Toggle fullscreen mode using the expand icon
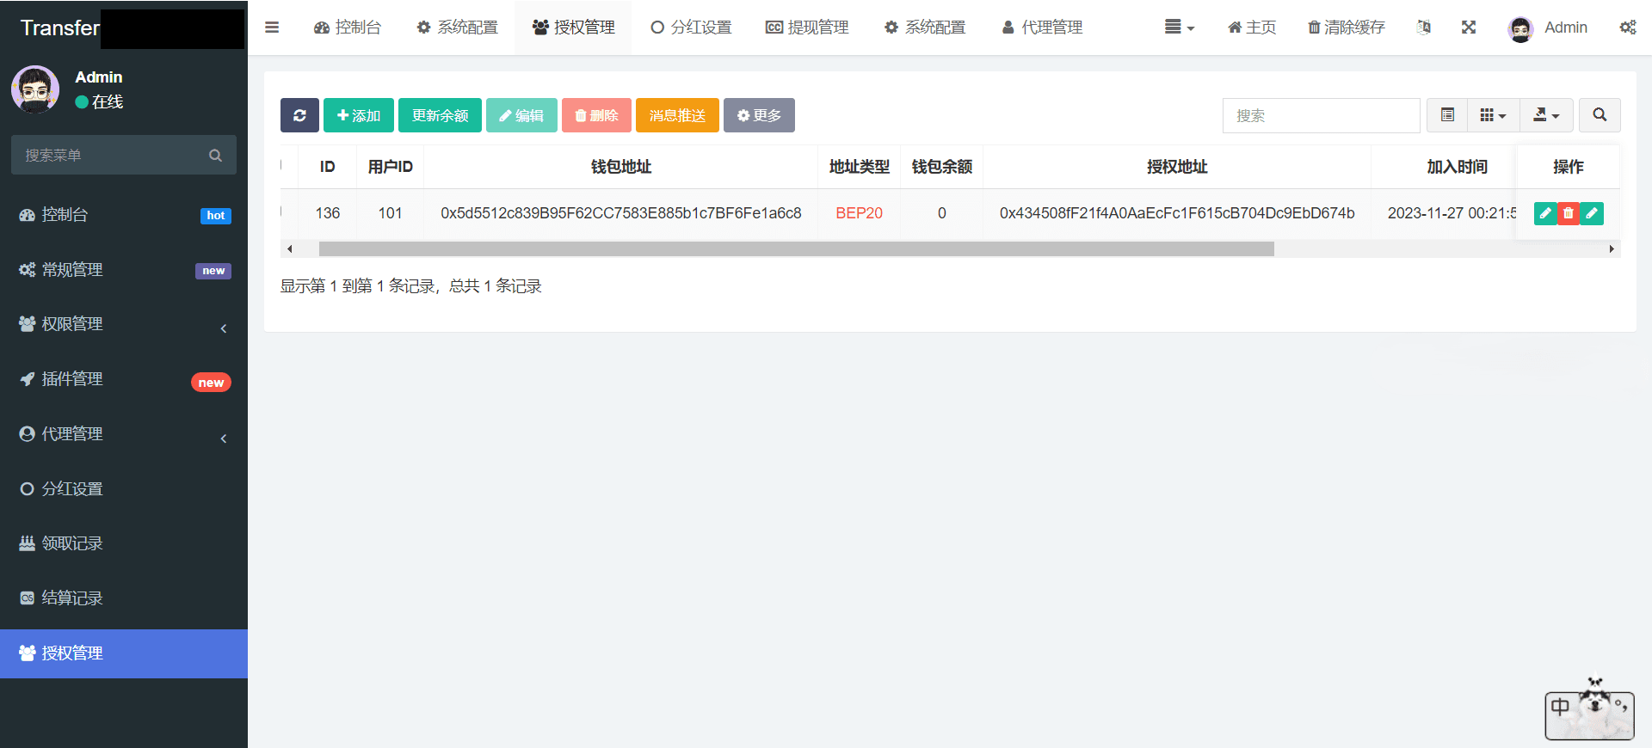This screenshot has width=1652, height=748. pos(1469,28)
